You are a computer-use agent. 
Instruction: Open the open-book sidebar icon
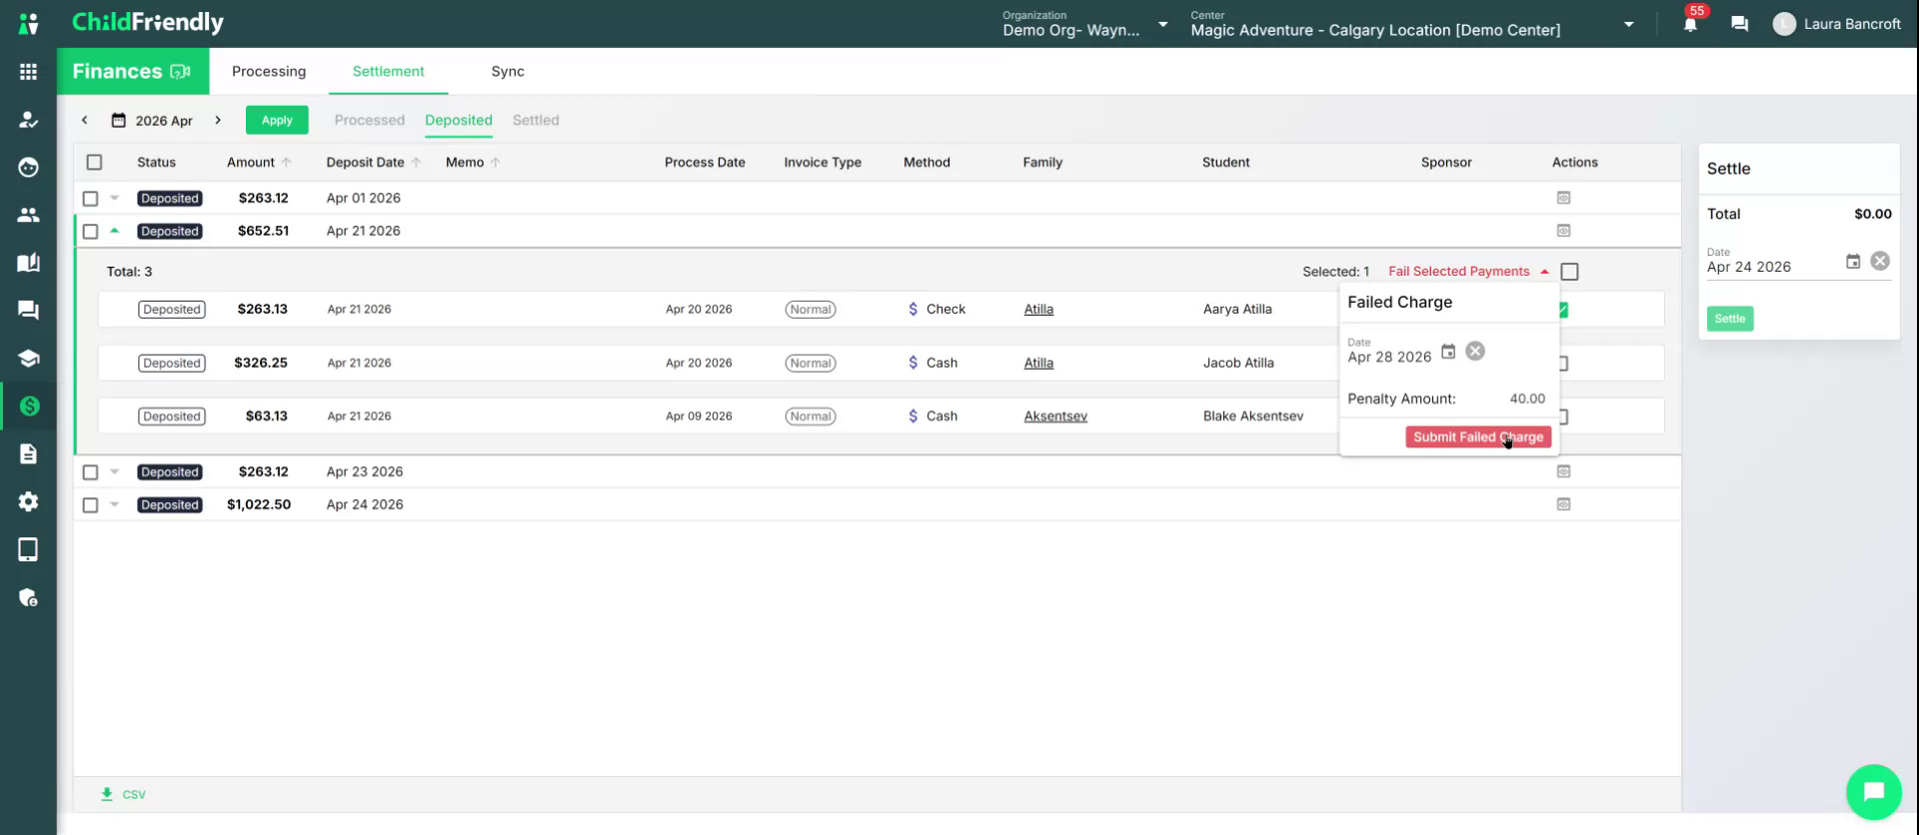pyautogui.click(x=28, y=263)
